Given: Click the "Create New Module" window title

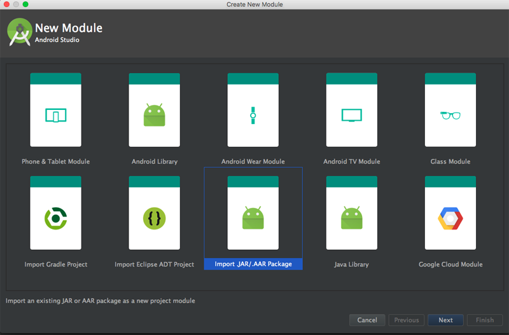Looking at the screenshot, I should click(x=254, y=4).
